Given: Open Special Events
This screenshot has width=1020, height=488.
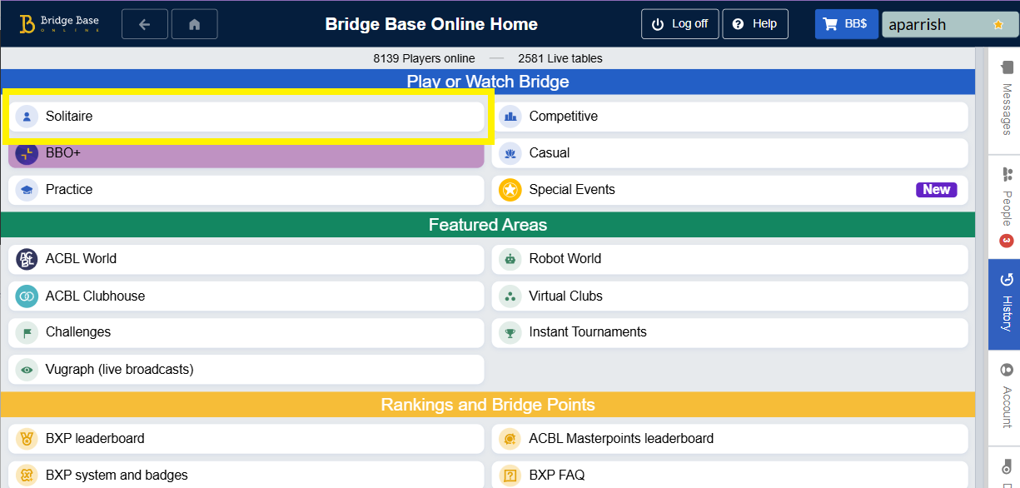Looking at the screenshot, I should 730,190.
